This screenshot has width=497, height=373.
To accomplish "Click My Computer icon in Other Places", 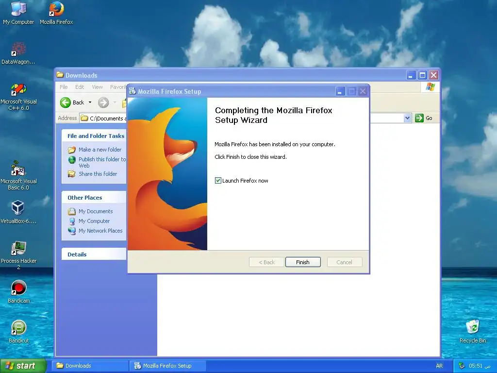I will [72, 221].
